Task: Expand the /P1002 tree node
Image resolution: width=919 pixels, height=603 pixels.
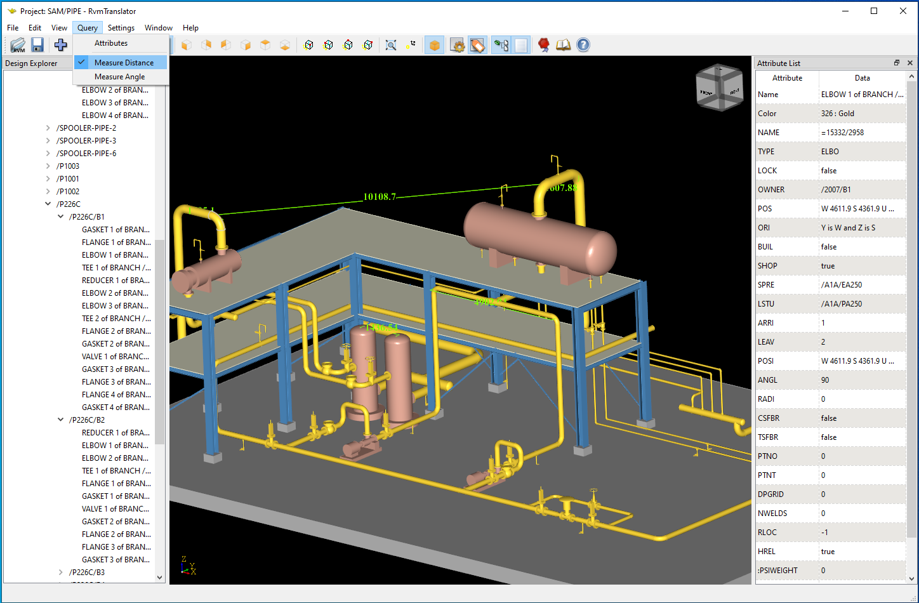Action: (x=48, y=192)
